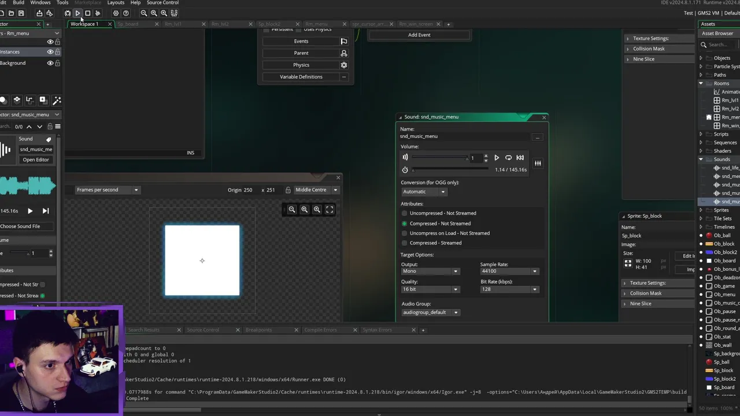
Task: Open the Sample Rate 44100 dropdown
Action: [x=509, y=271]
